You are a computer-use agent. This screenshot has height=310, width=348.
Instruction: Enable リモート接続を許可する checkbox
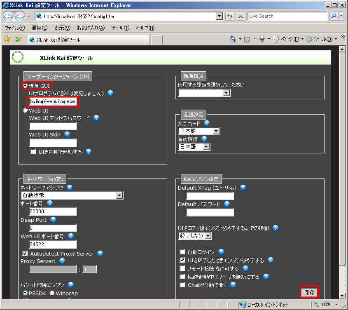coord(182,268)
